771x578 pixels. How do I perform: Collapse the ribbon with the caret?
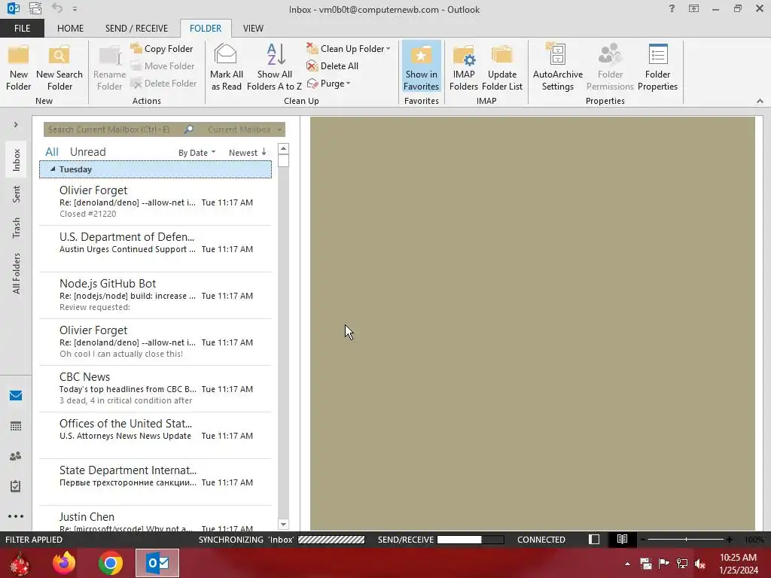click(x=760, y=101)
